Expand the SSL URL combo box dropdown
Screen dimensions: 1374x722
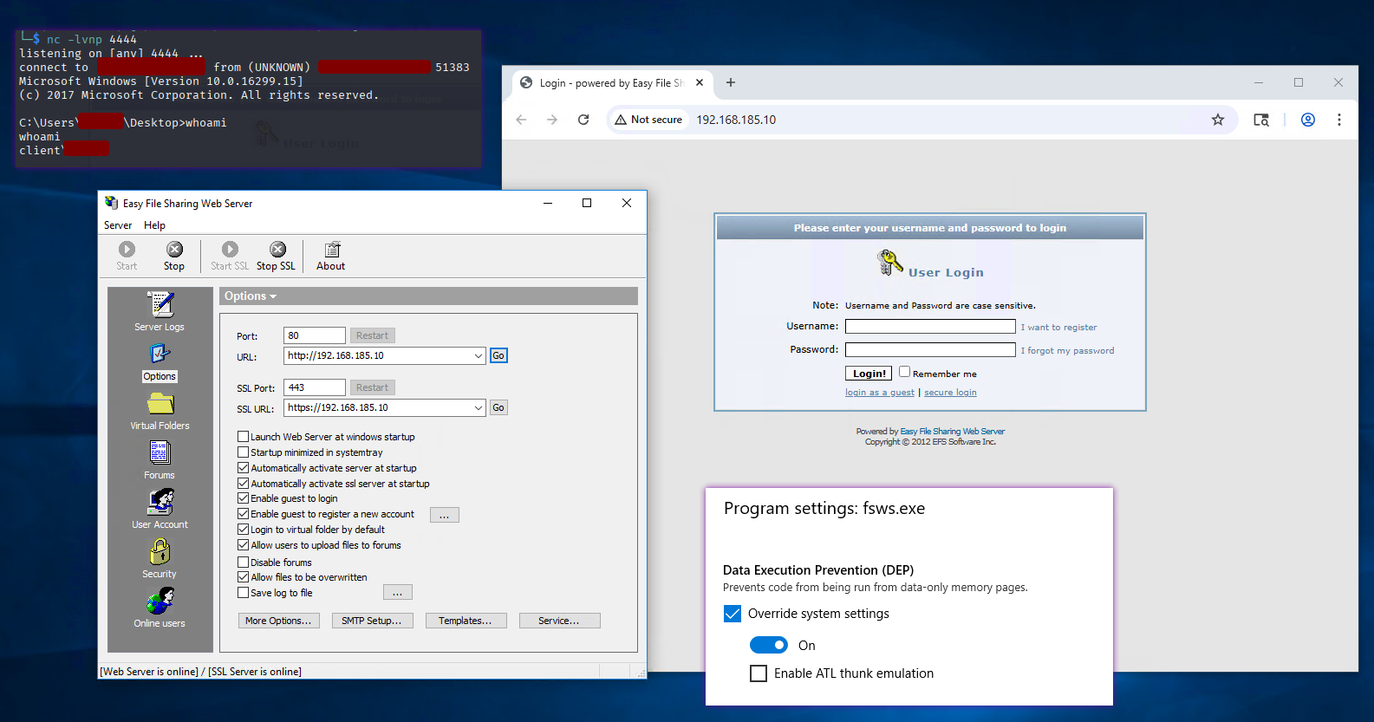[479, 407]
